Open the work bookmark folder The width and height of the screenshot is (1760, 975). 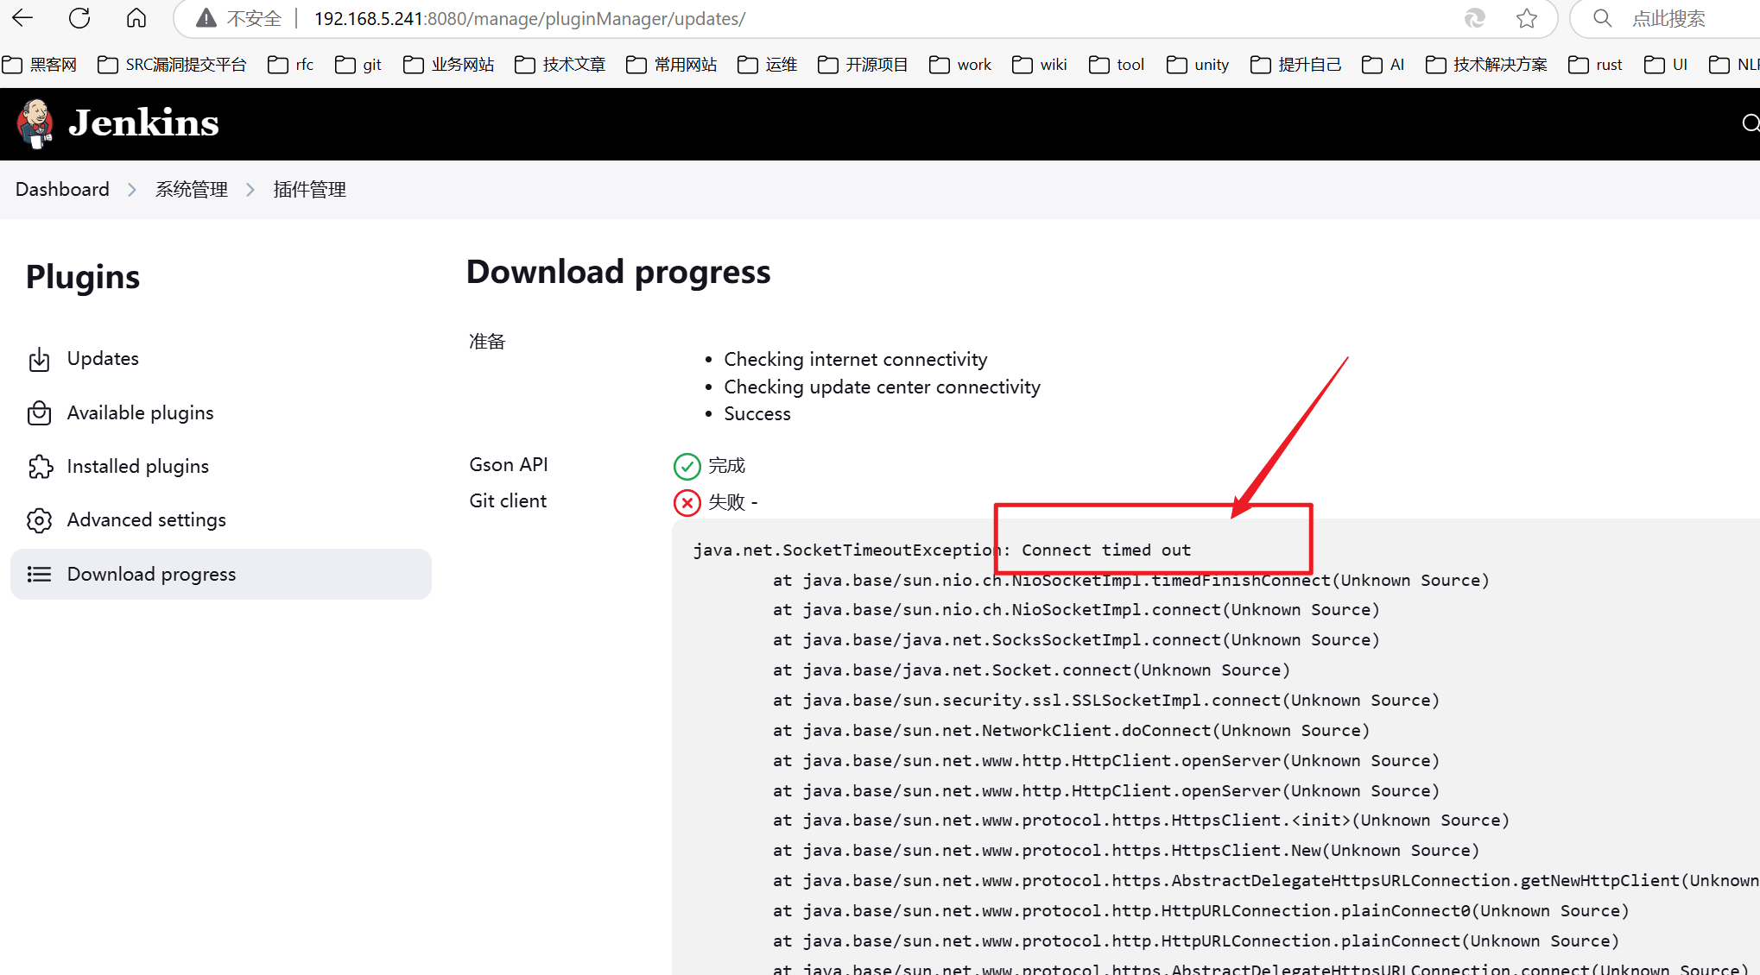960,65
